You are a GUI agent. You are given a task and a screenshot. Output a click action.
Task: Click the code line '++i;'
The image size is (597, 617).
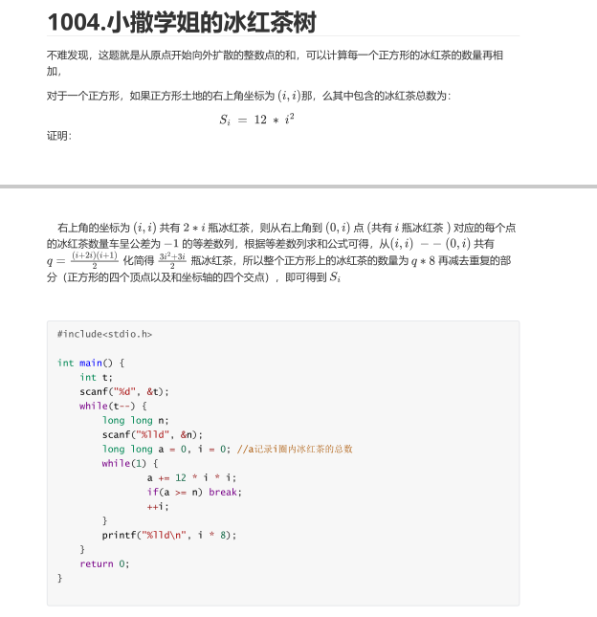(x=158, y=507)
